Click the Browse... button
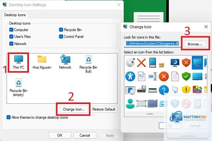 point(195,44)
